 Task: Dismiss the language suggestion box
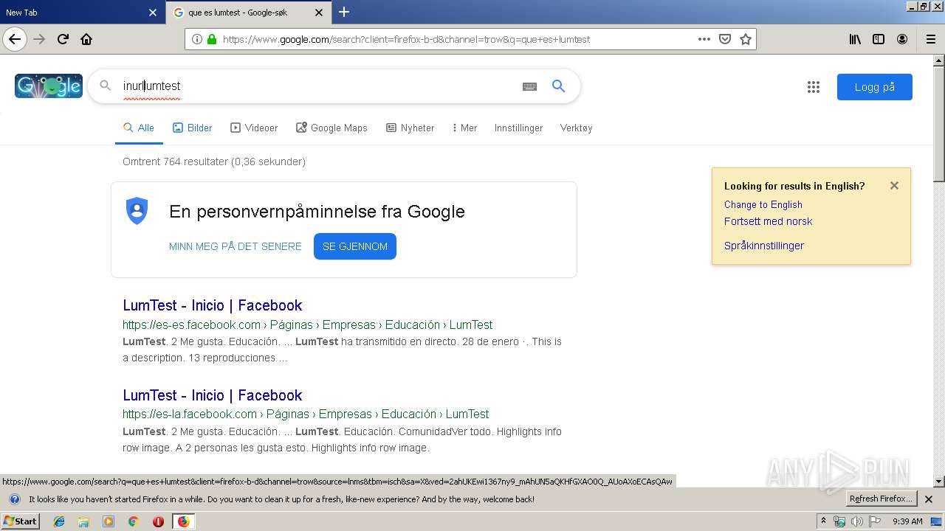[x=894, y=186]
